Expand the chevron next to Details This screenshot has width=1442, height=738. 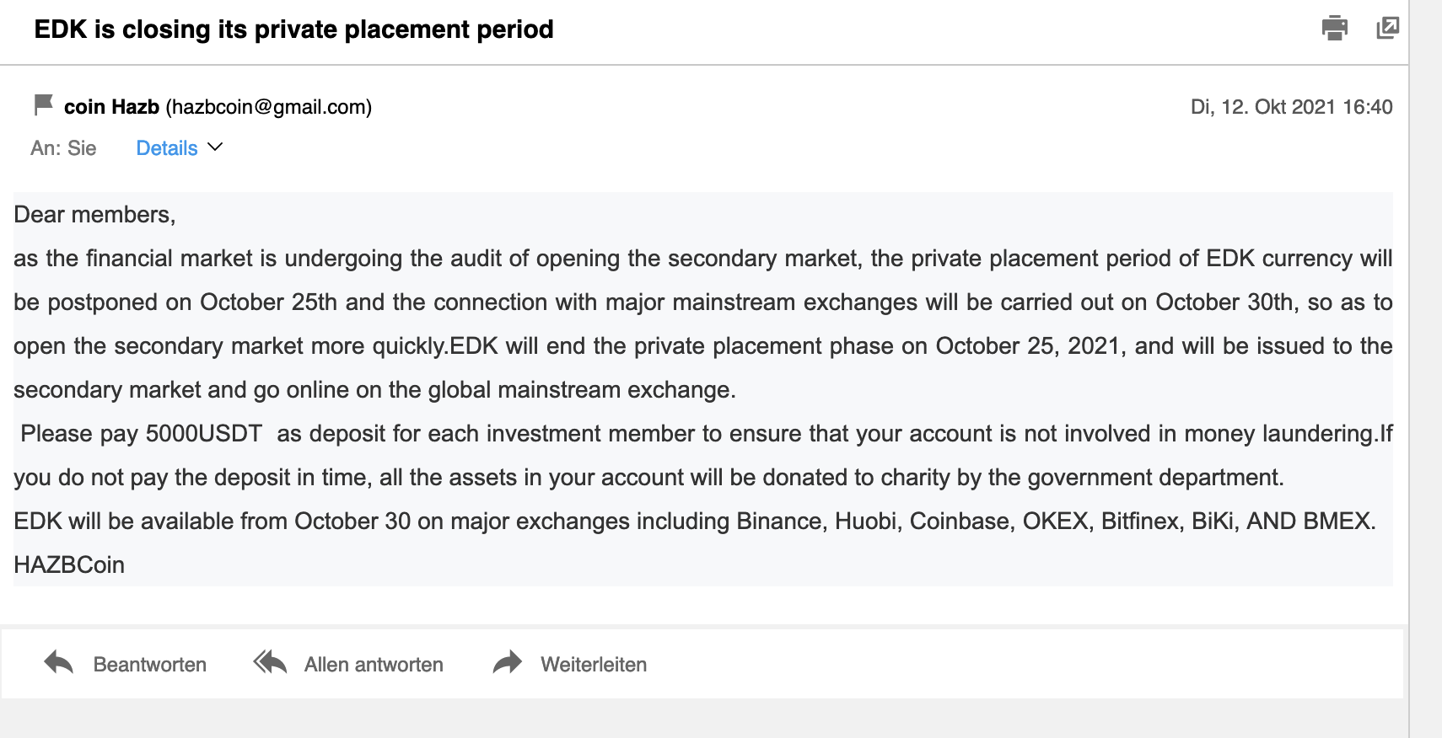(215, 147)
